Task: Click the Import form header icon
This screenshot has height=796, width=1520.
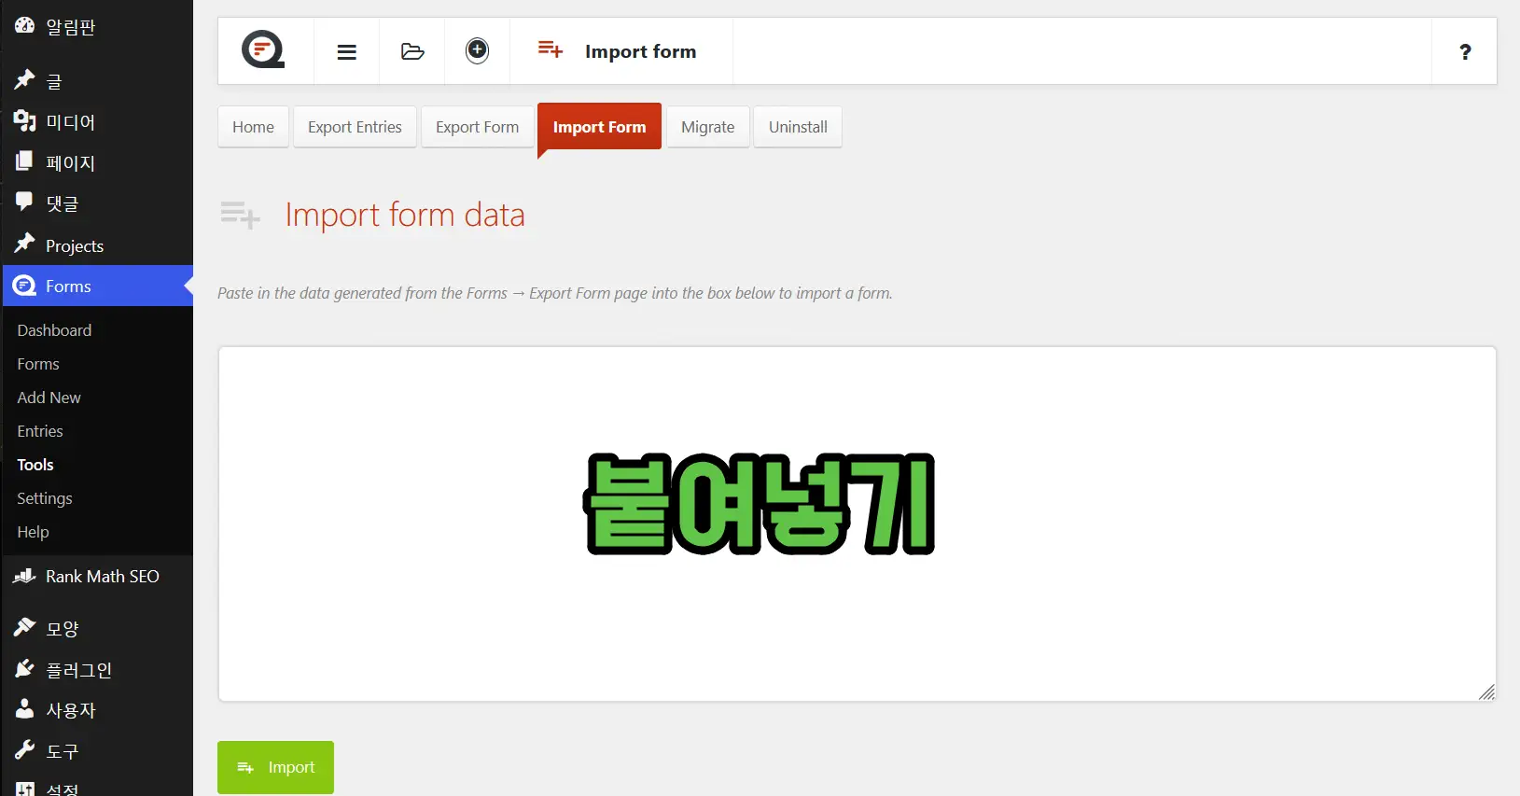Action: click(x=551, y=49)
